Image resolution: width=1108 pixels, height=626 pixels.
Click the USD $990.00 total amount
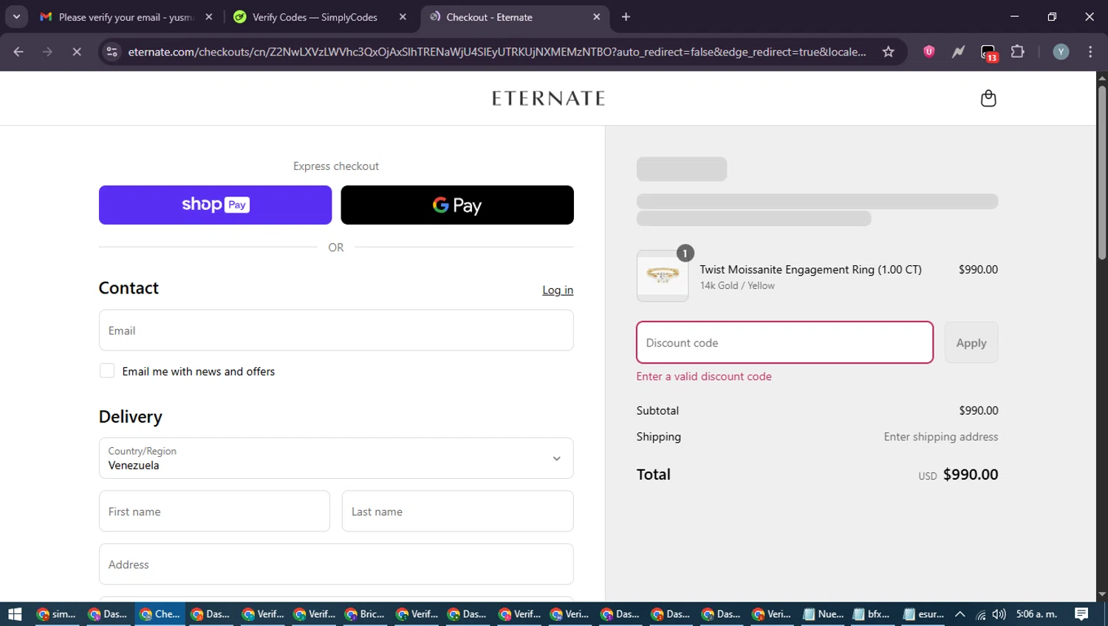point(958,474)
